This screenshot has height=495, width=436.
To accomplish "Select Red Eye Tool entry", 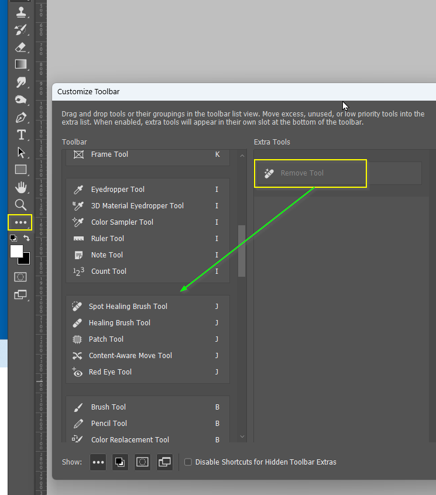I will click(147, 372).
